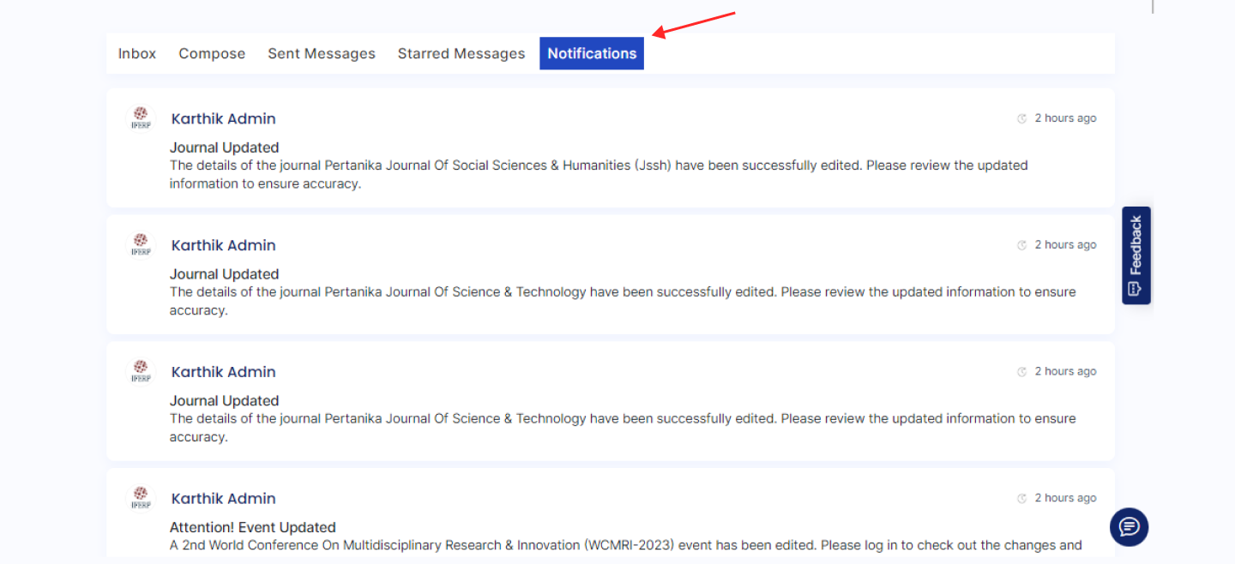Click Karthik Admin name in first notification
The image size is (1235, 564).
click(x=223, y=118)
